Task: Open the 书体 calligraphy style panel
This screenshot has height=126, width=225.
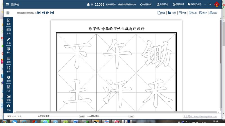Action: [x=8, y=50]
